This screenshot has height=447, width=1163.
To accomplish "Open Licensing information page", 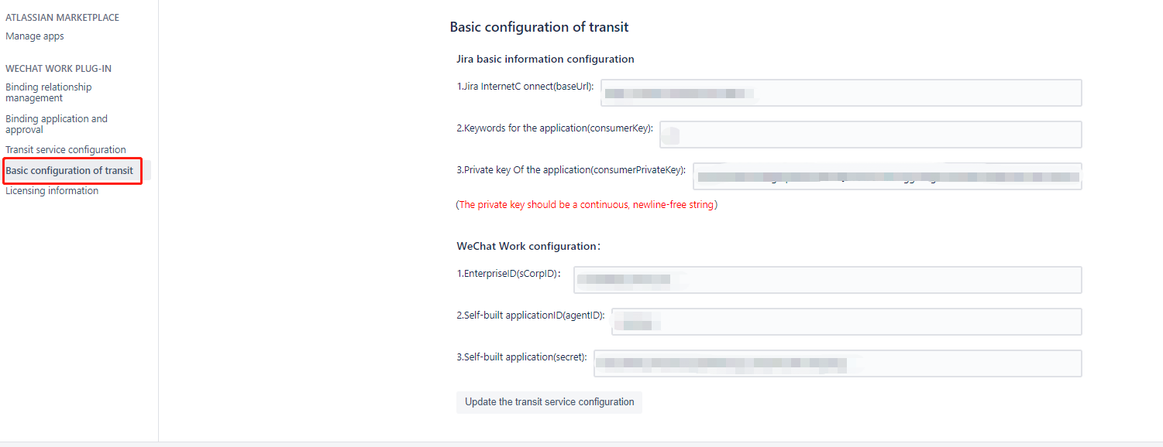I will coord(52,191).
